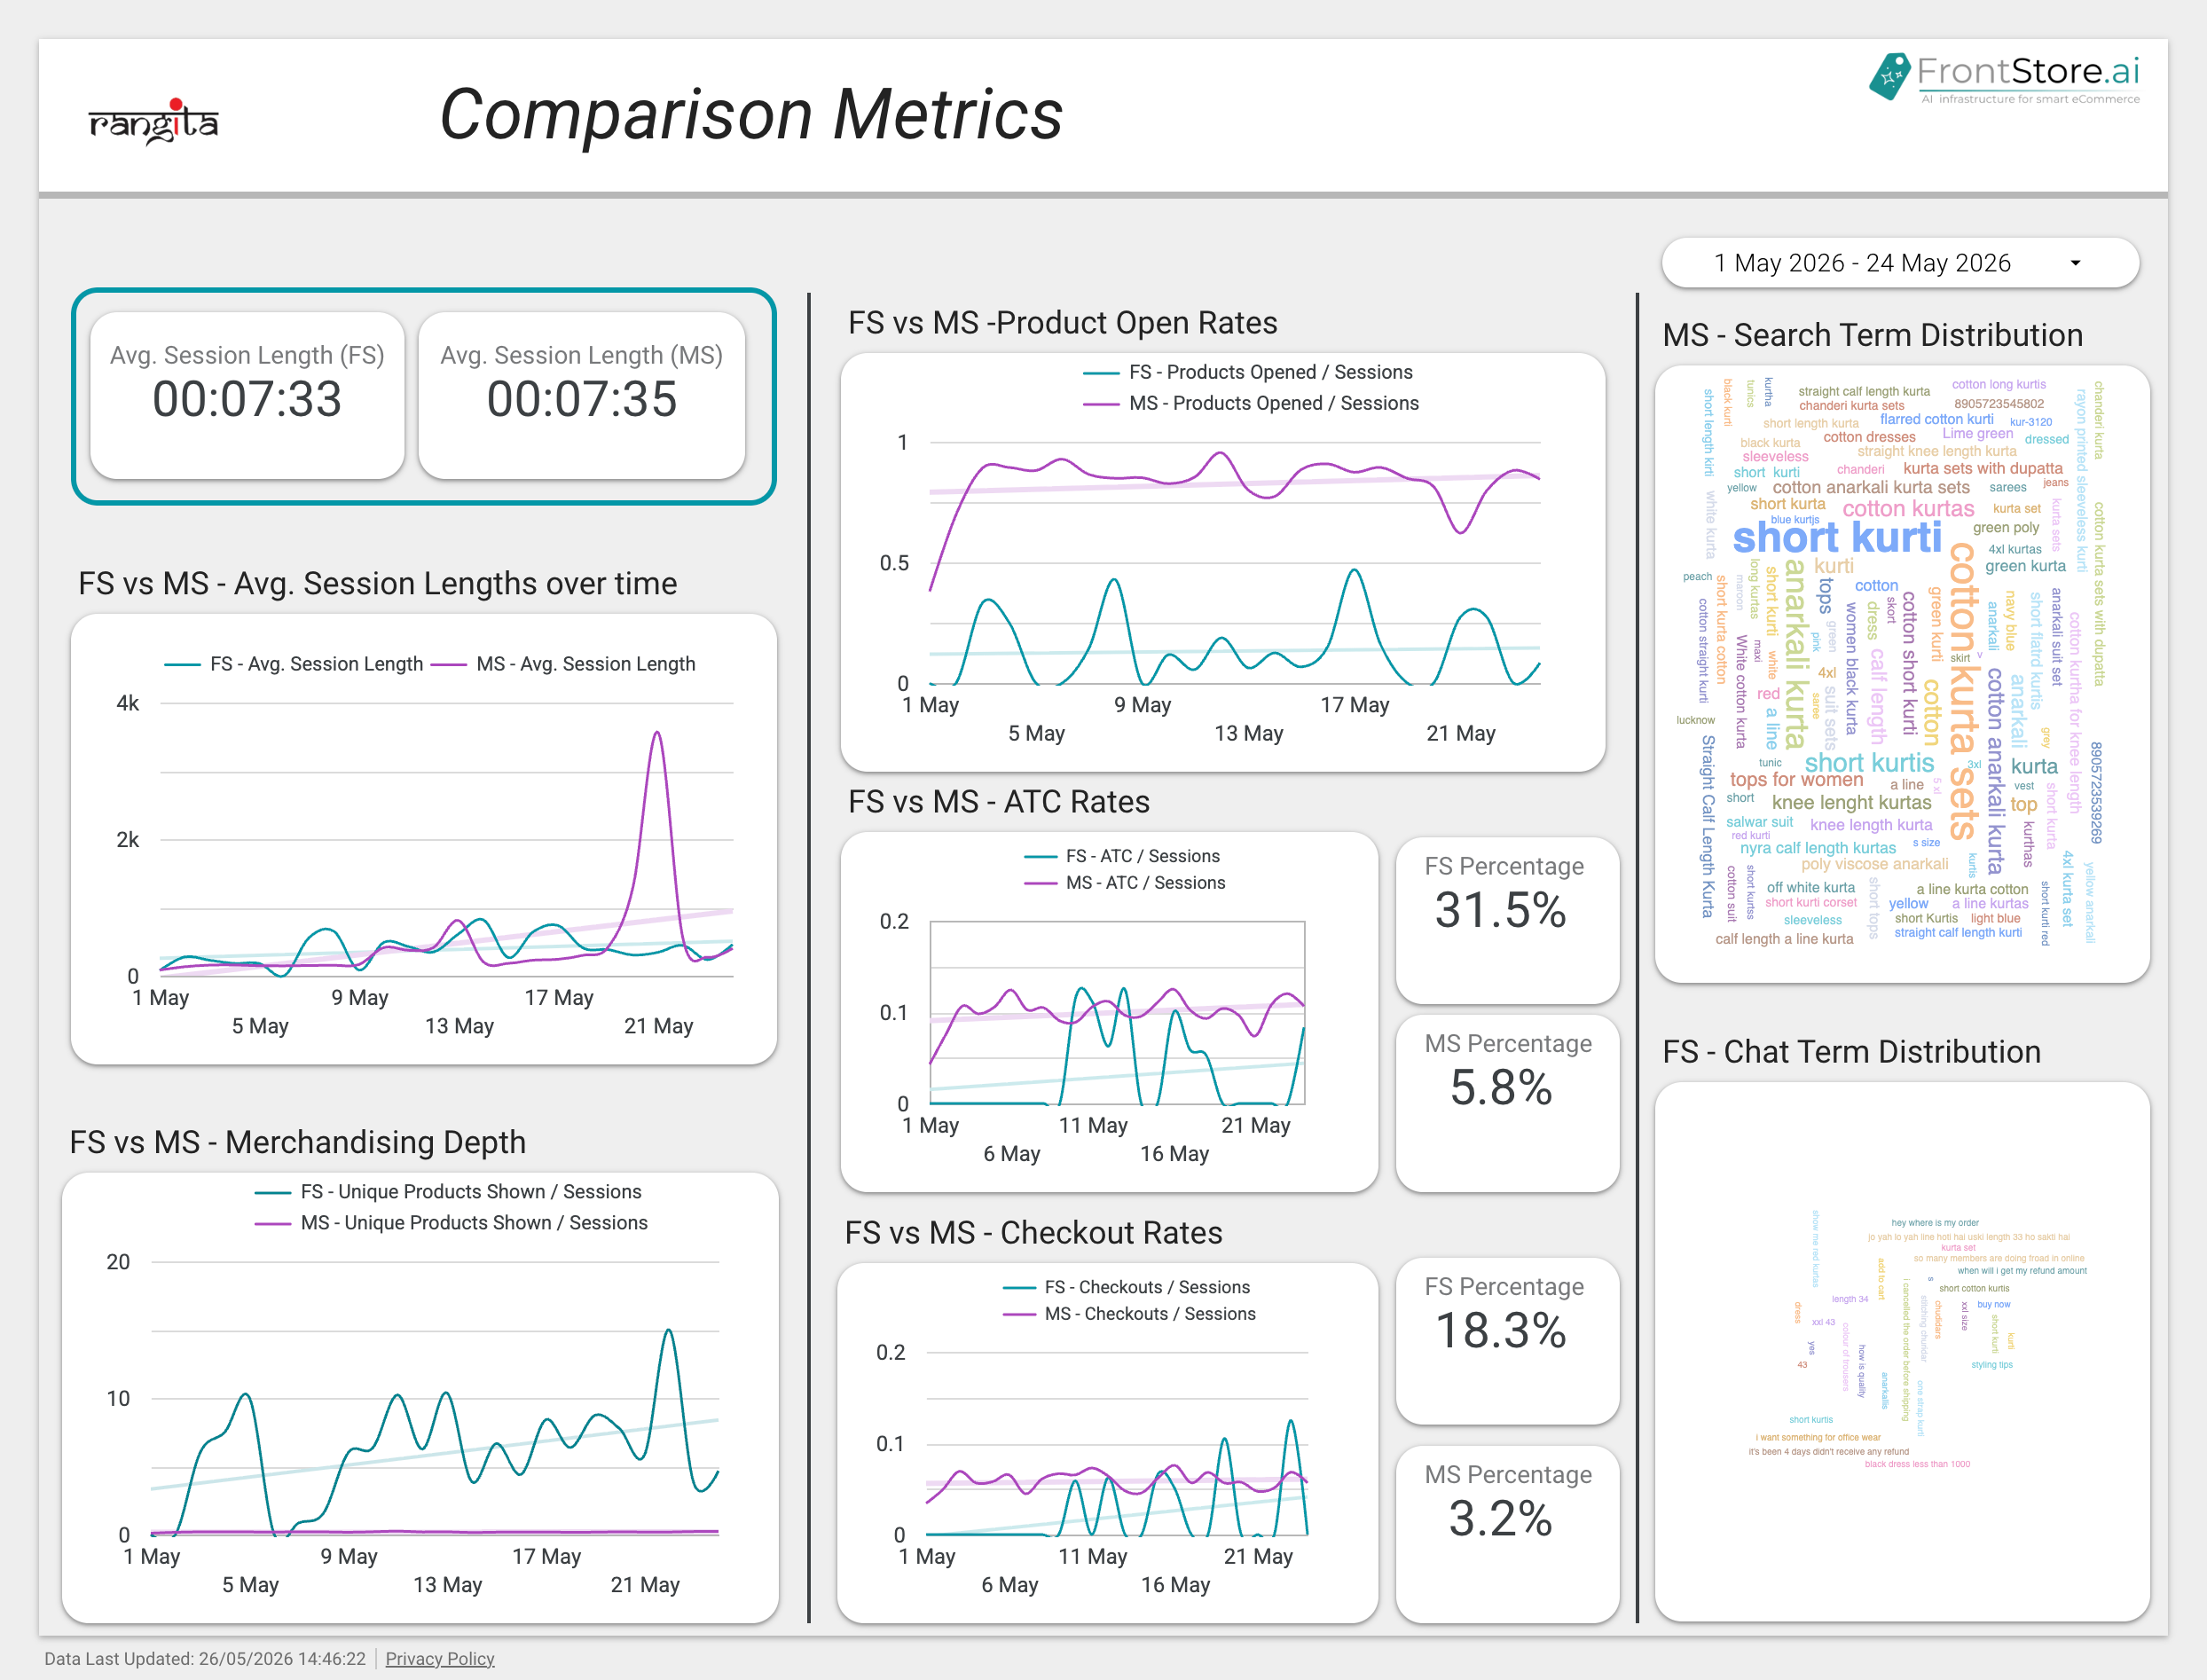This screenshot has width=2207, height=1680.
Task: Click 'MS - Search Term Distribution' heading
Action: click(1872, 335)
